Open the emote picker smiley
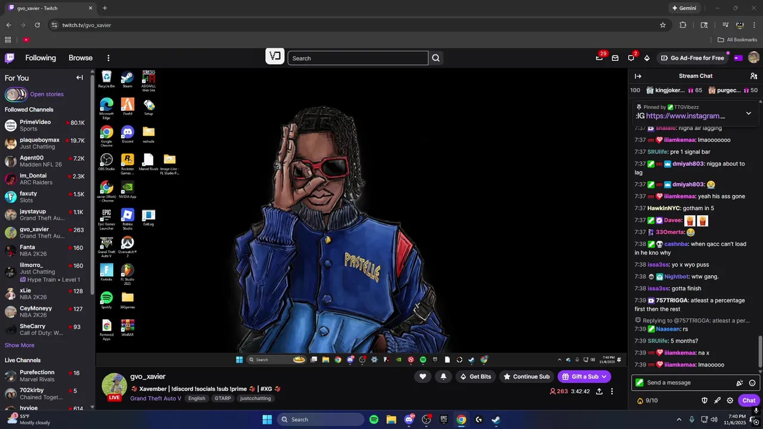The height and width of the screenshot is (429, 763). [752, 383]
